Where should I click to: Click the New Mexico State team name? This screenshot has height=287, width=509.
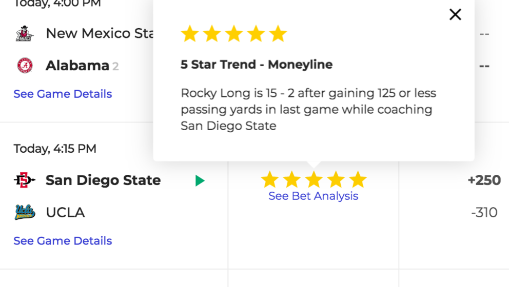coord(100,33)
